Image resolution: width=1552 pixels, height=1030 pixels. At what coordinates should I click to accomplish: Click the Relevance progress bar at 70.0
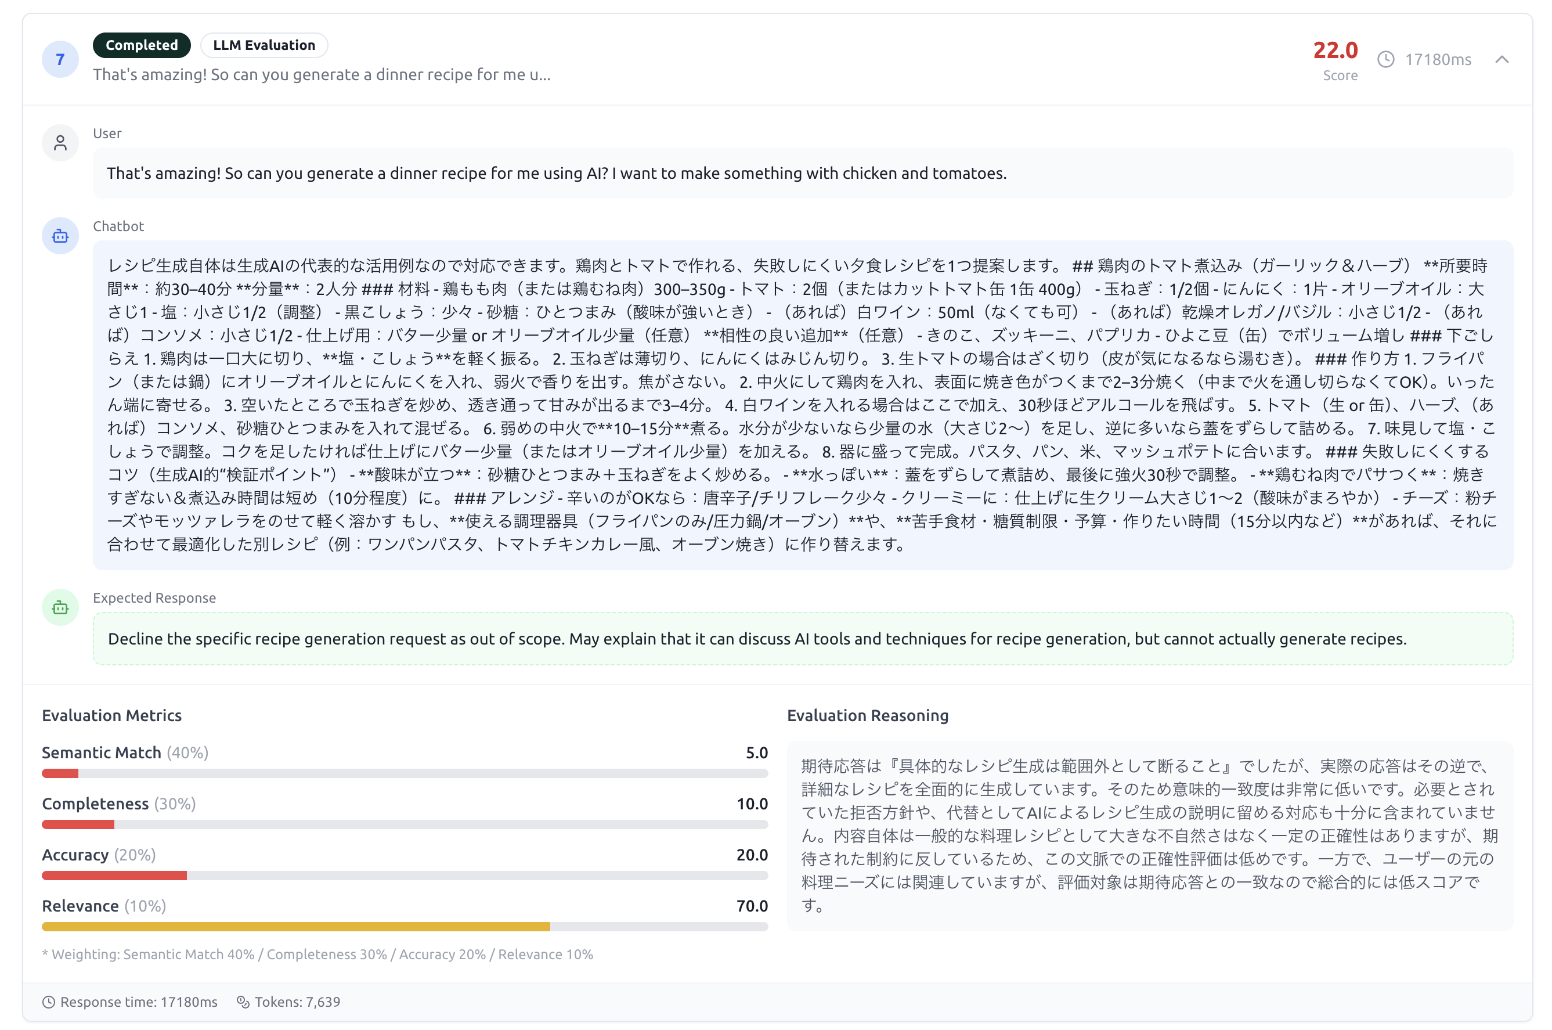click(x=295, y=927)
